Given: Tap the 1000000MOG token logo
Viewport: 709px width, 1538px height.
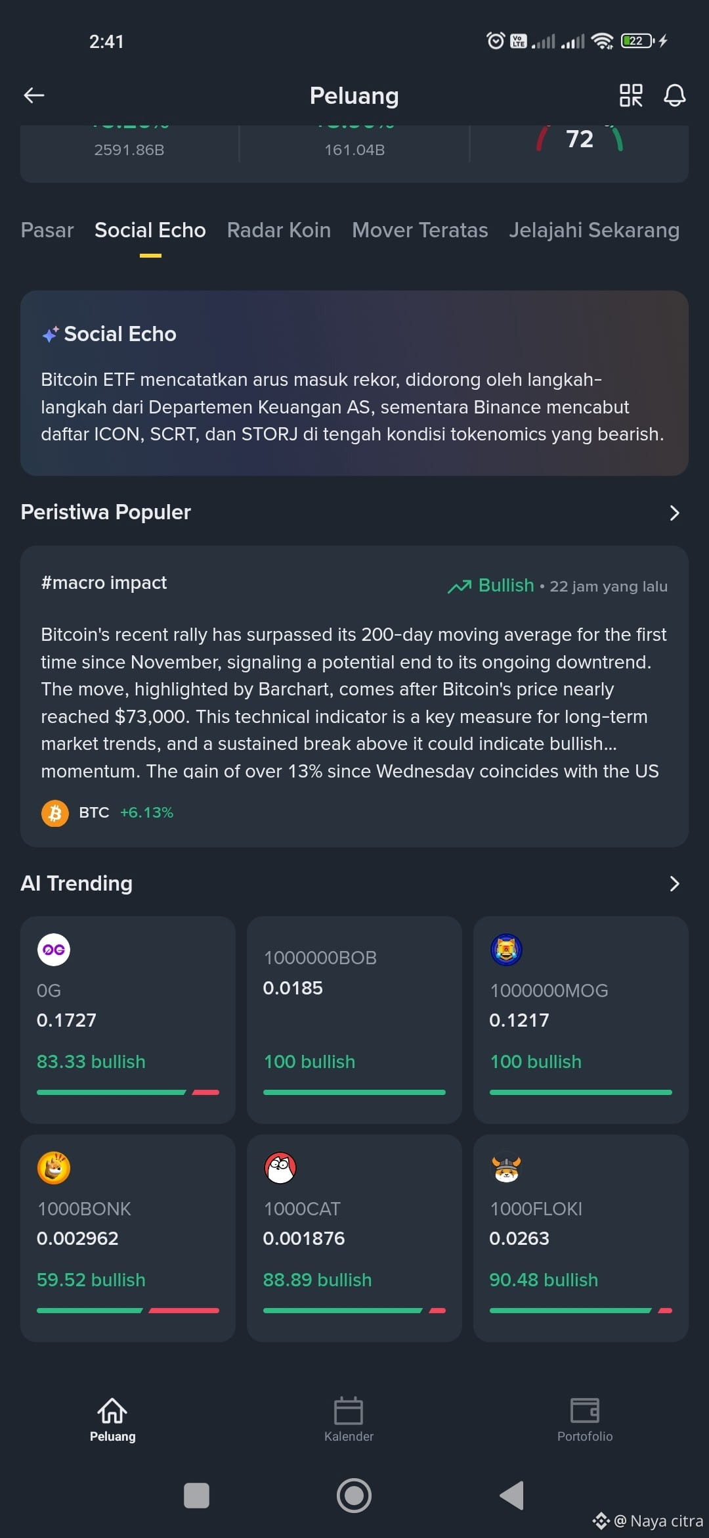Looking at the screenshot, I should coord(506,950).
